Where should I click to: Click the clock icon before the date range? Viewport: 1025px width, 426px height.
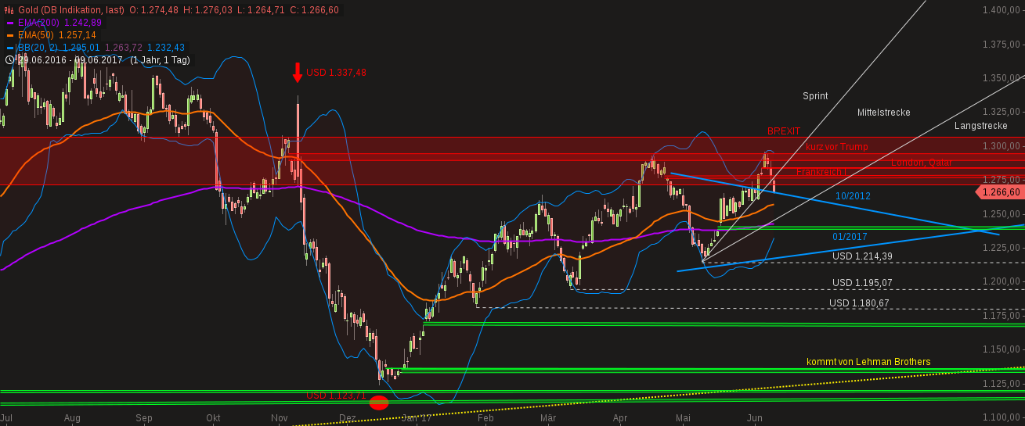(9, 59)
